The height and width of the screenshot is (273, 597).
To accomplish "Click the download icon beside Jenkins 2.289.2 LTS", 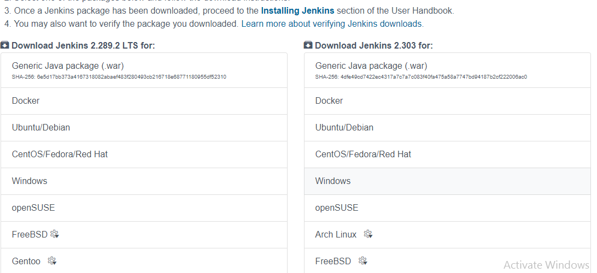I will 4,45.
